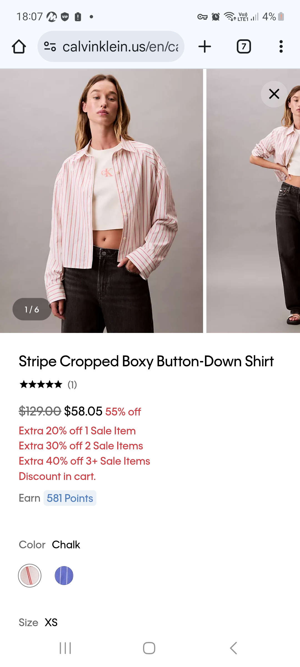Open the tab switcher showing 7 tabs
Screen dimensions: 300x667
point(244,46)
